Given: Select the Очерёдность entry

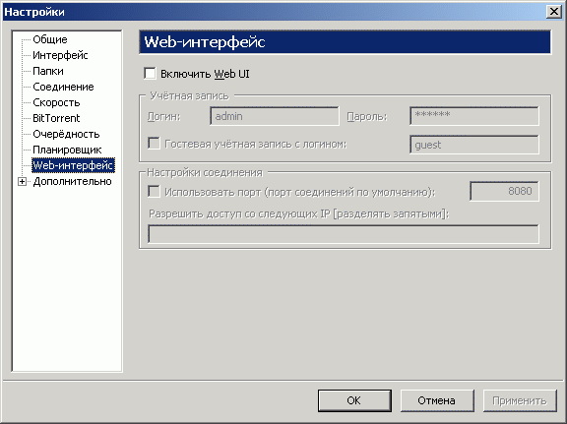Looking at the screenshot, I should click(66, 134).
